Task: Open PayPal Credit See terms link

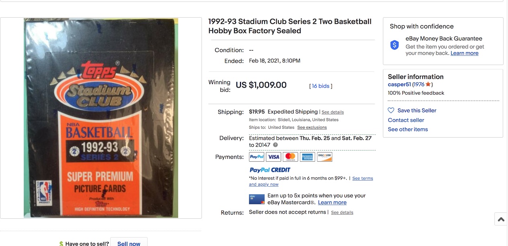Action: coord(362,179)
